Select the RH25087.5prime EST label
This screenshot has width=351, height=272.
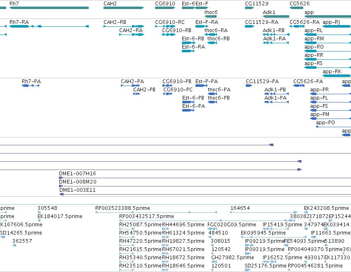pos(140,225)
